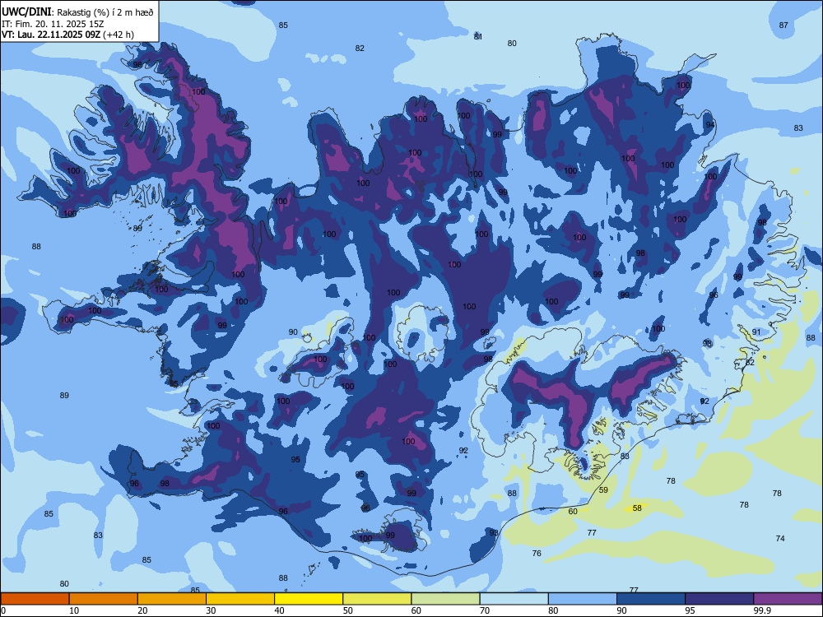The height and width of the screenshot is (617, 823).
Task: Click the "40" legend tick label
Action: 279,610
